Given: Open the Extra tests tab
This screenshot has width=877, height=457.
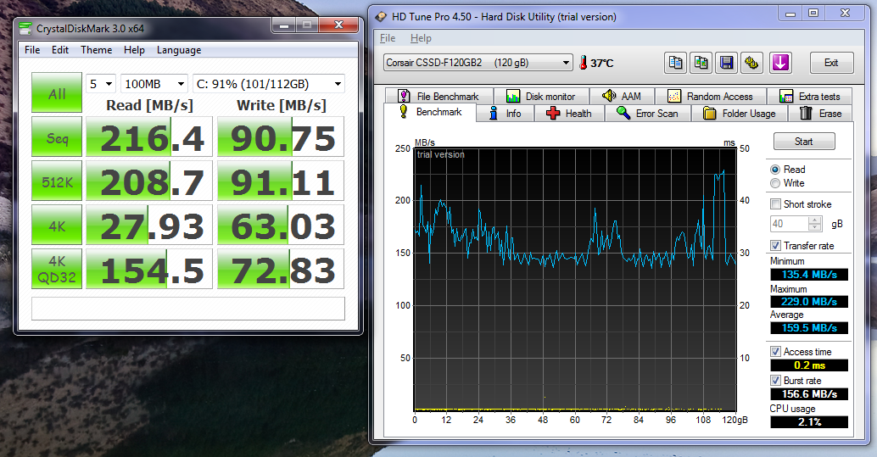Looking at the screenshot, I should [x=810, y=96].
